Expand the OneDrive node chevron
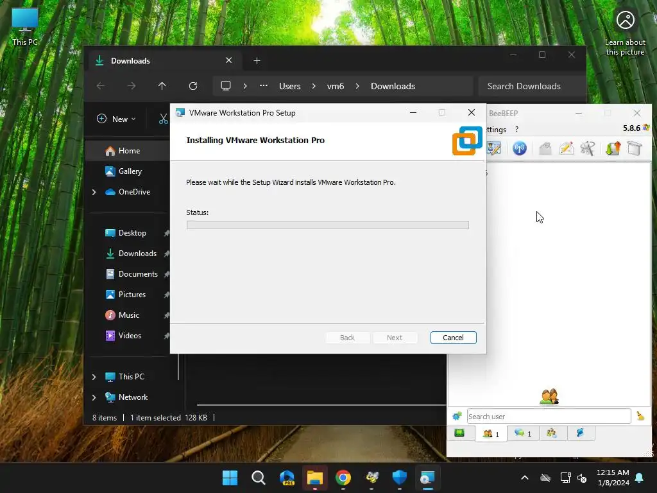The height and width of the screenshot is (493, 657). [x=94, y=192]
